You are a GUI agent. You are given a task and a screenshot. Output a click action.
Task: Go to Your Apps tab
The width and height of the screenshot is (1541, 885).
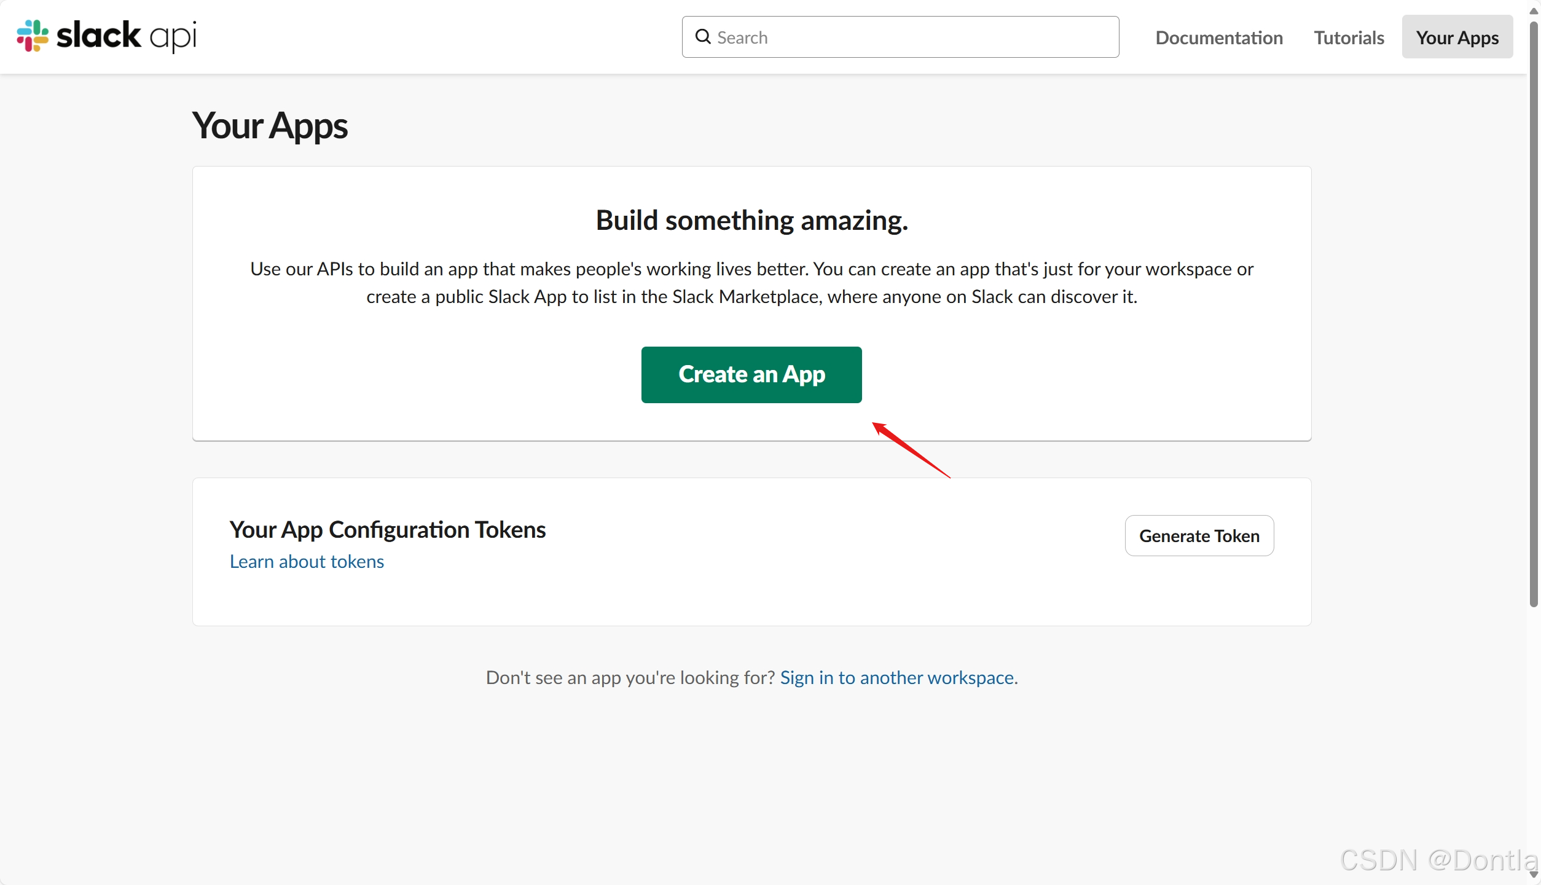(x=1457, y=37)
